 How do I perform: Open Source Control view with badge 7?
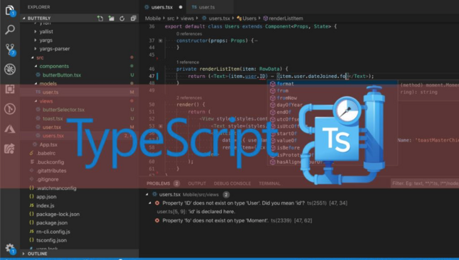tap(10, 49)
